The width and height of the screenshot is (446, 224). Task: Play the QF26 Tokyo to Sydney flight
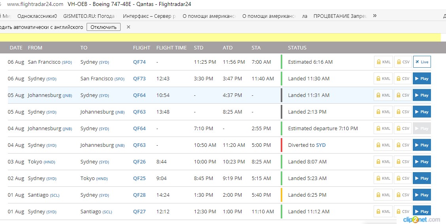422,161
